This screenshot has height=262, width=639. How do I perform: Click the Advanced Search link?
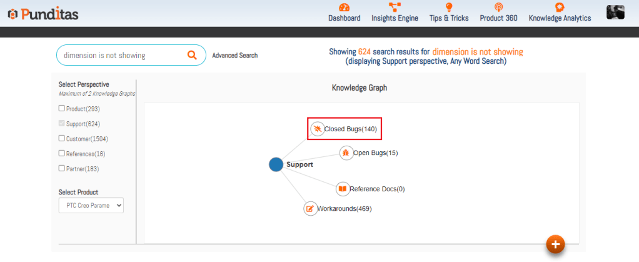click(234, 56)
